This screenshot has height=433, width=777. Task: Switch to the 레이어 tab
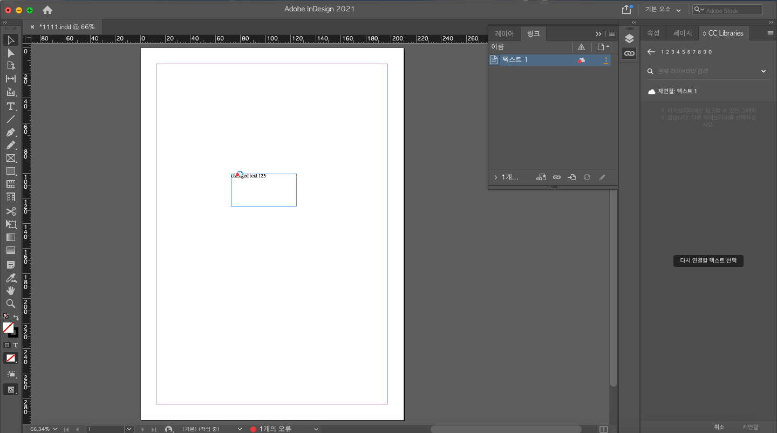click(504, 33)
